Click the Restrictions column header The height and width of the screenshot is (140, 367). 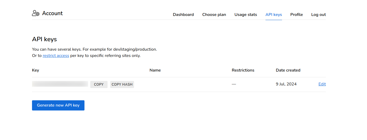pyautogui.click(x=243, y=70)
